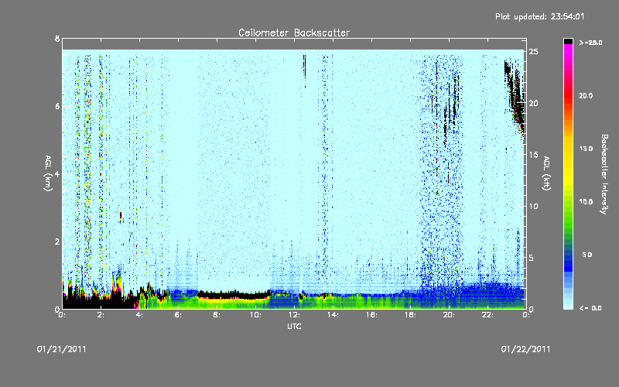Select the "22:" UTC hour tick label
619x387 pixels.
coord(487,315)
